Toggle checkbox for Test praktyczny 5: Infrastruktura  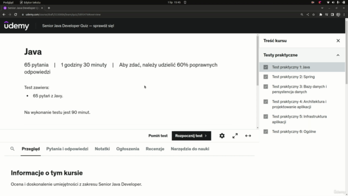266,117
